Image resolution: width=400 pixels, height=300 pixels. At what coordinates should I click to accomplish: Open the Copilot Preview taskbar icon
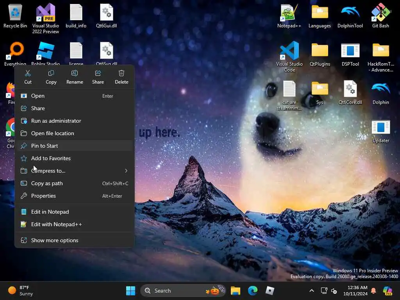coord(387,291)
